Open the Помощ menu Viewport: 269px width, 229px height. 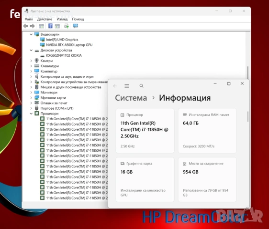click(x=78, y=19)
